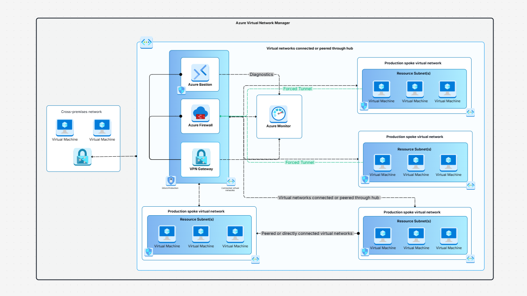The height and width of the screenshot is (296, 527).
Task: Click the virtual network icon on the hub-peered container corner
Action: coord(146,42)
